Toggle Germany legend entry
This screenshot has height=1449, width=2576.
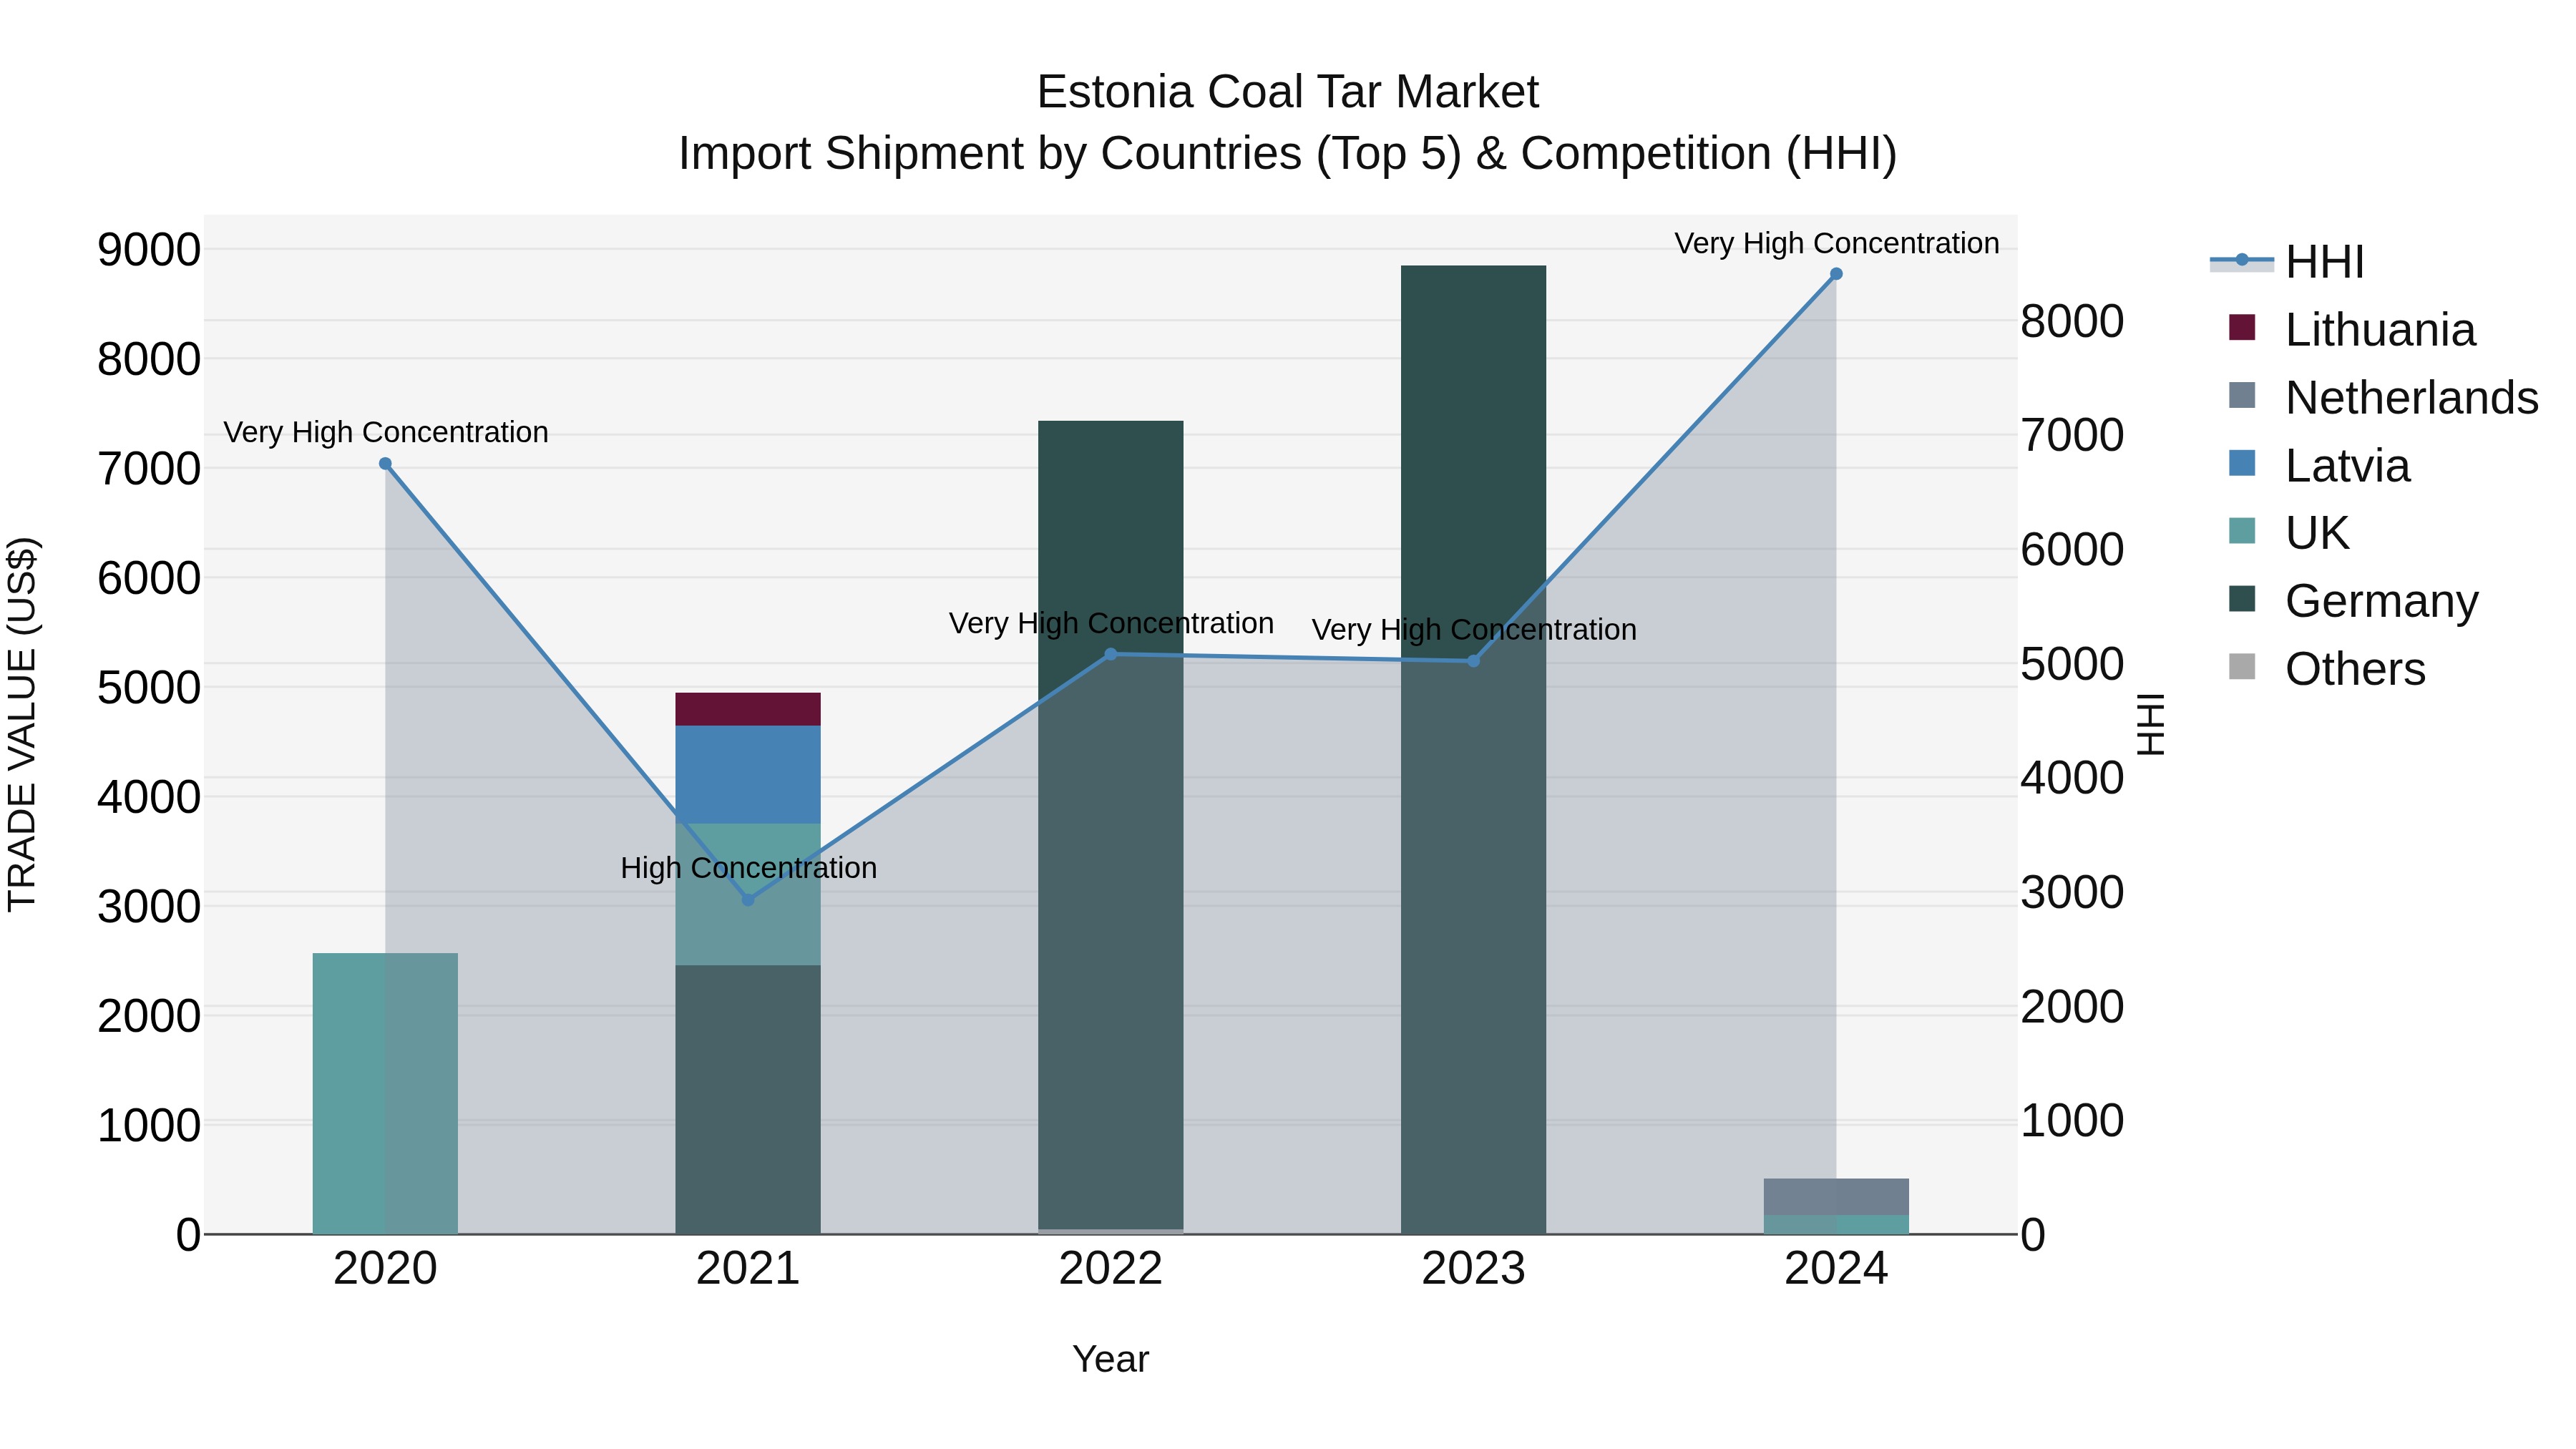pos(2353,600)
